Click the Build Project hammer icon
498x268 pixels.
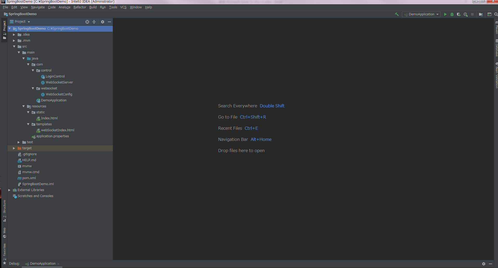tap(397, 14)
